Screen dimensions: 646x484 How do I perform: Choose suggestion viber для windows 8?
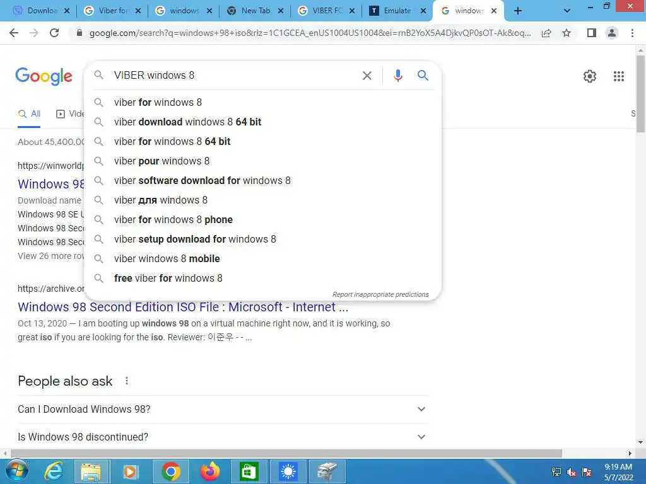tap(262, 200)
